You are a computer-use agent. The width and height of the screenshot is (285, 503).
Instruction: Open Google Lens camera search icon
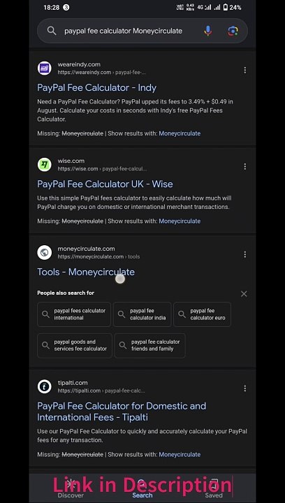[x=233, y=31]
